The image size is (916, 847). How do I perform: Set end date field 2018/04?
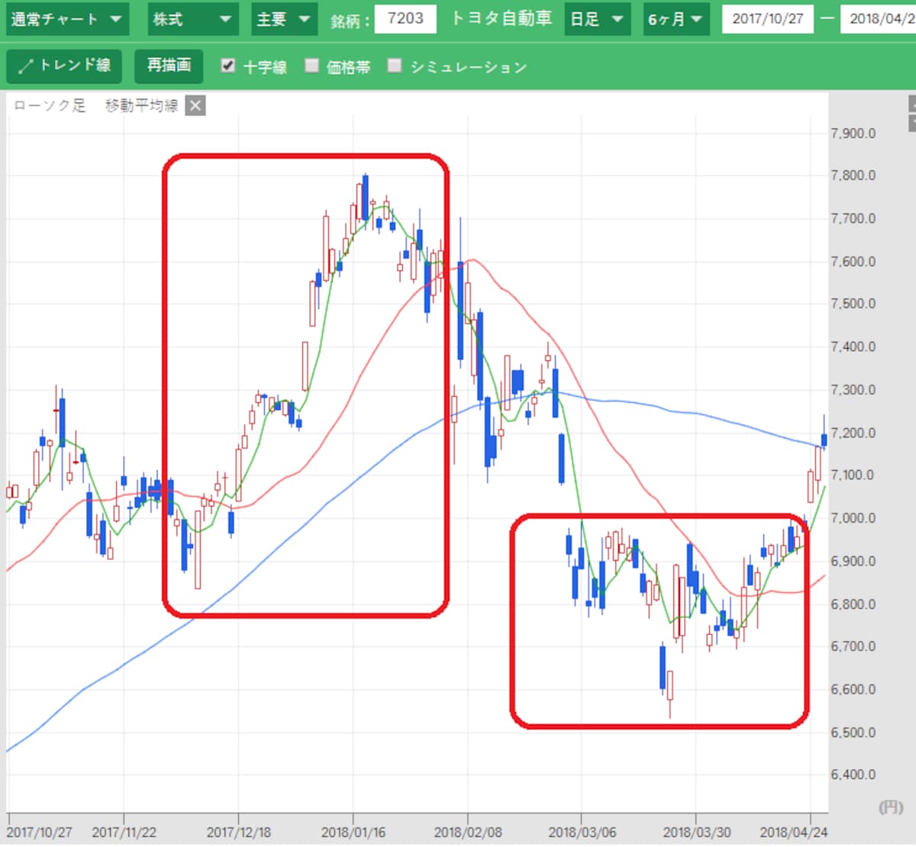[877, 19]
